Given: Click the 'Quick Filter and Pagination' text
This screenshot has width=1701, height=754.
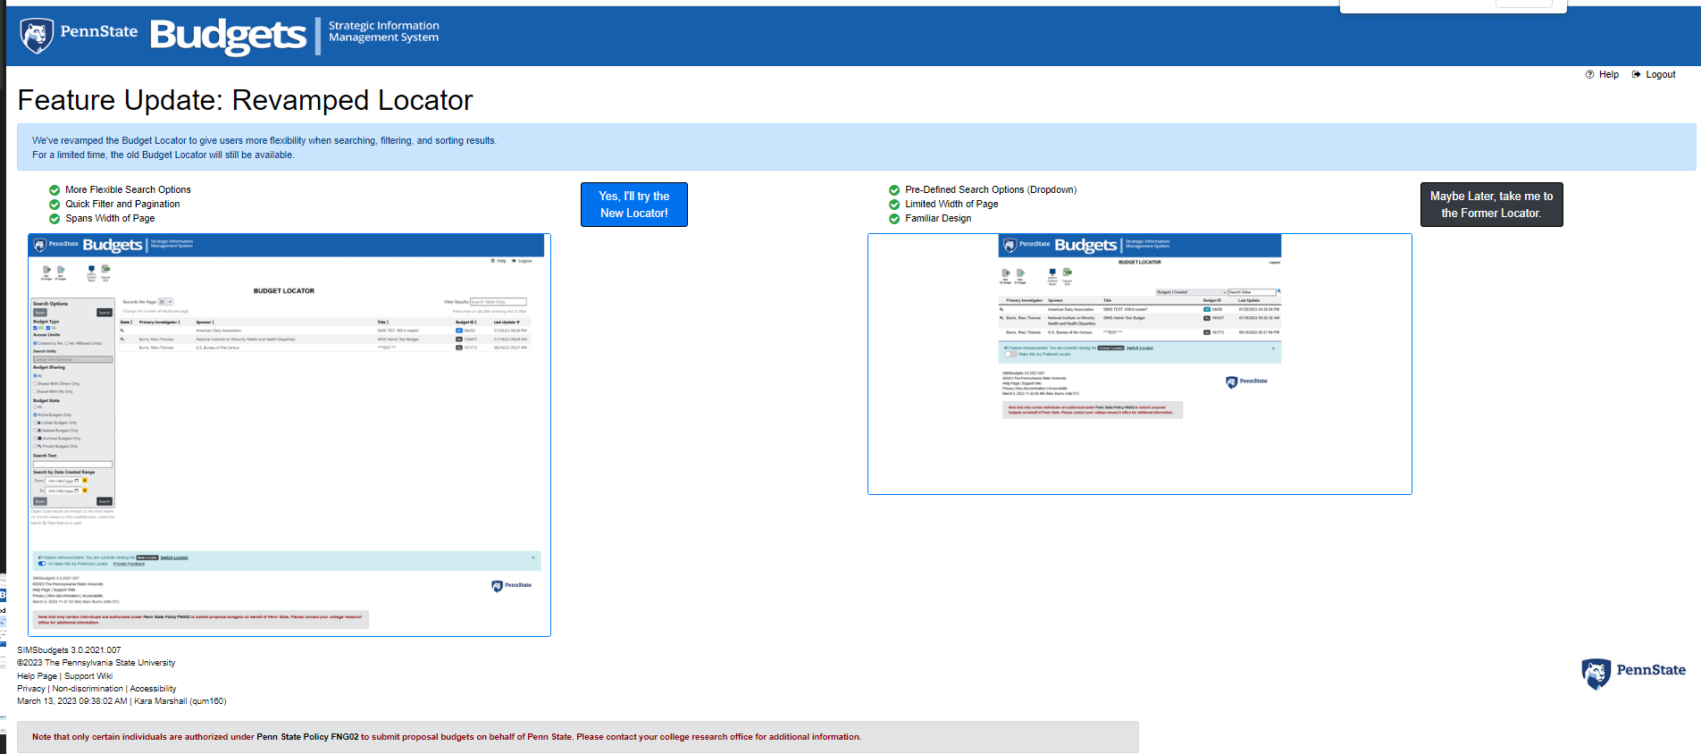Looking at the screenshot, I should pos(122,204).
